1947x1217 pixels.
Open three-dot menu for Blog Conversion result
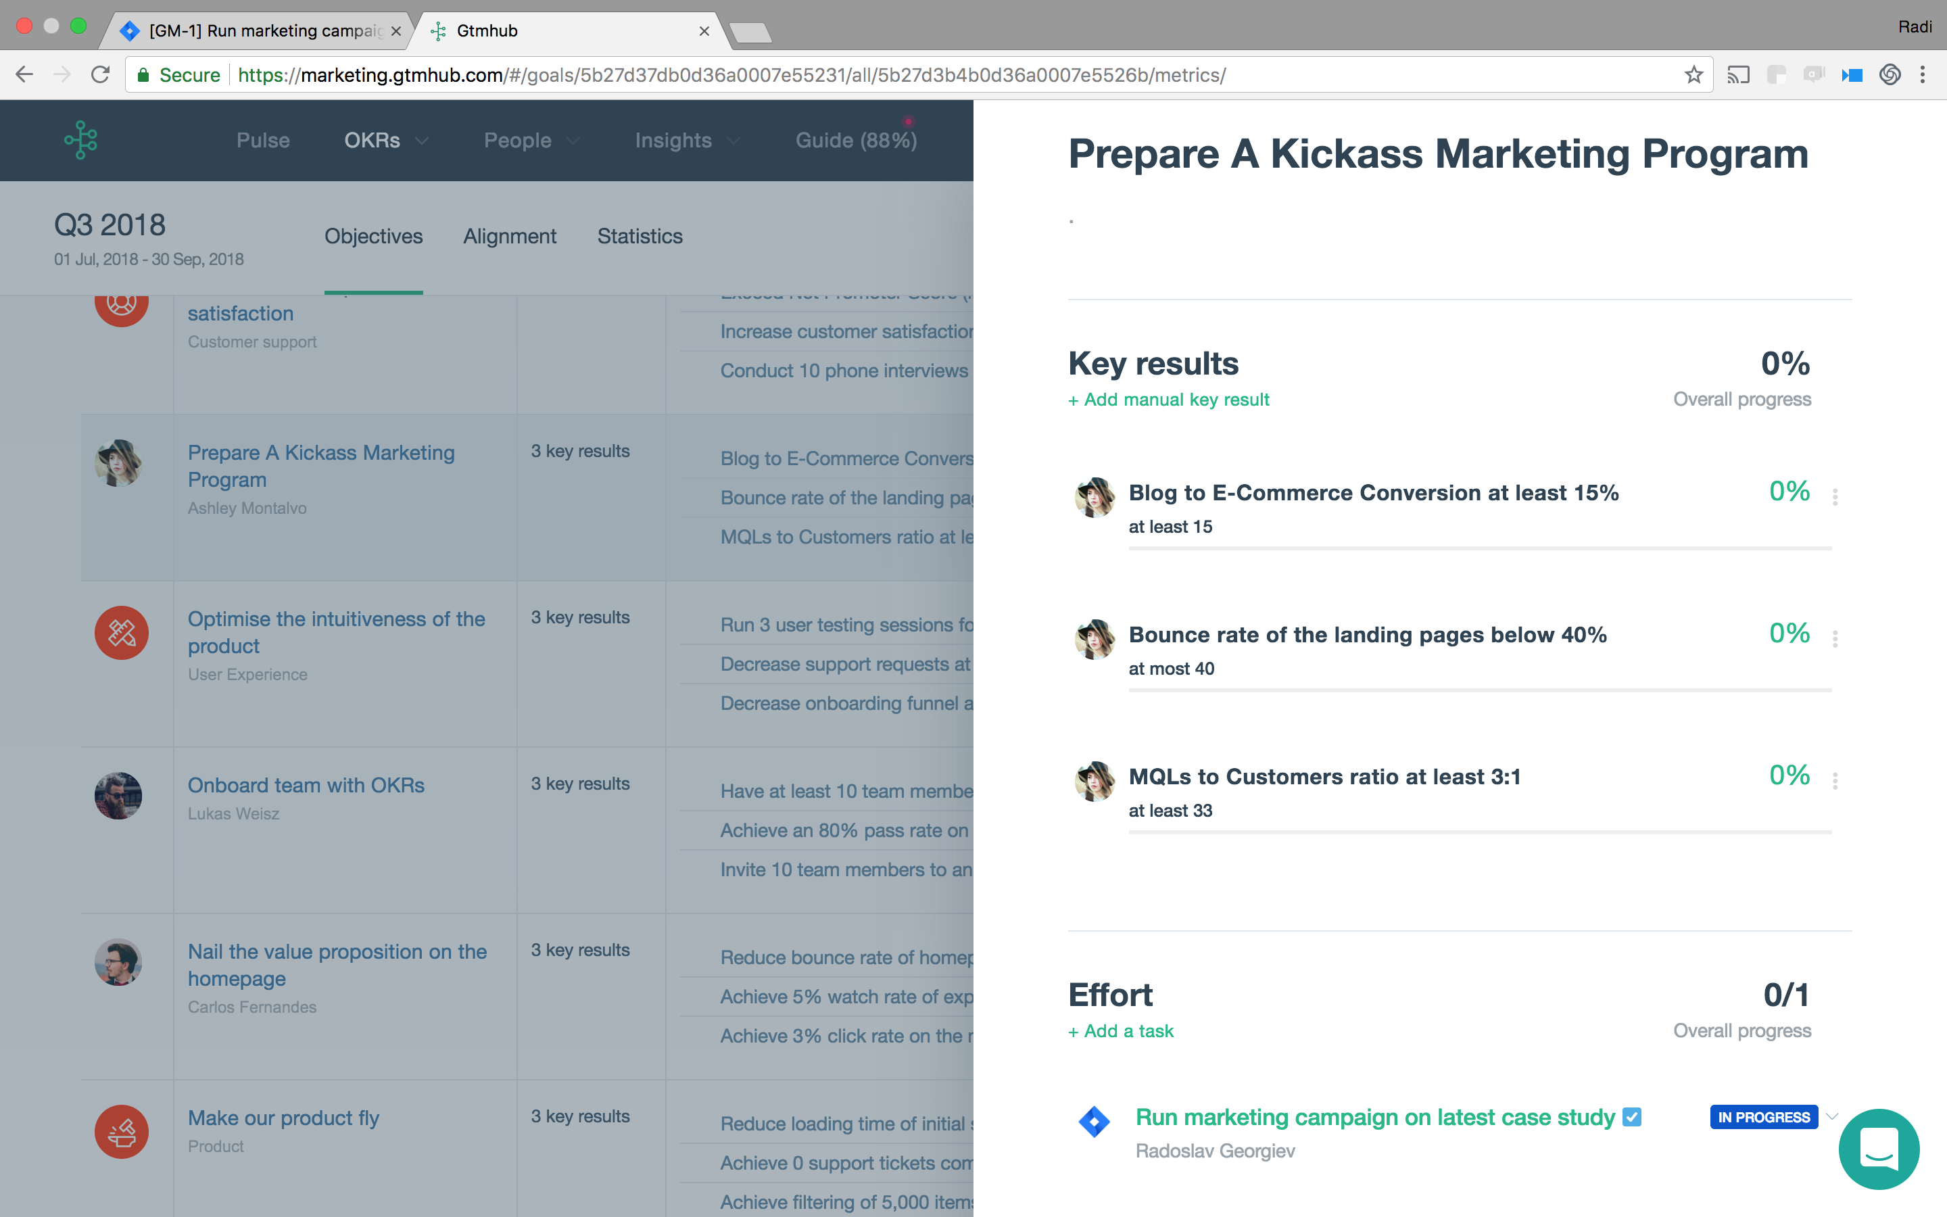pyautogui.click(x=1835, y=497)
